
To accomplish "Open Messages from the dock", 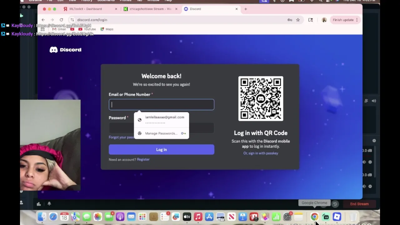I will (x=87, y=217).
